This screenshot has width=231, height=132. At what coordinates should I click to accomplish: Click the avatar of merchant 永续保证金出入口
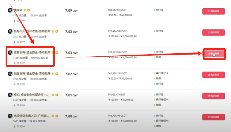click(10, 116)
